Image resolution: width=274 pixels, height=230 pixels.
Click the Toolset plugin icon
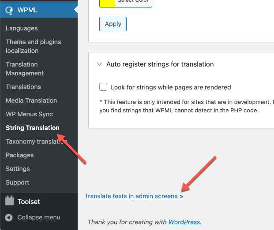tap(9, 200)
